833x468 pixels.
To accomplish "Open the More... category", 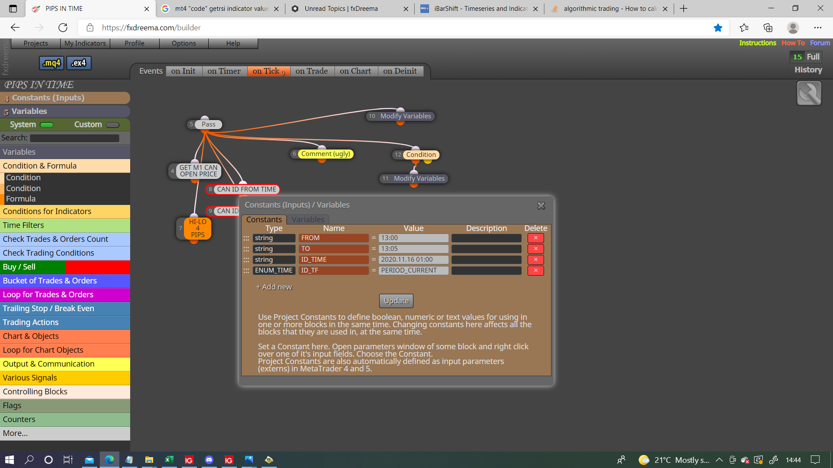I will pyautogui.click(x=65, y=433).
